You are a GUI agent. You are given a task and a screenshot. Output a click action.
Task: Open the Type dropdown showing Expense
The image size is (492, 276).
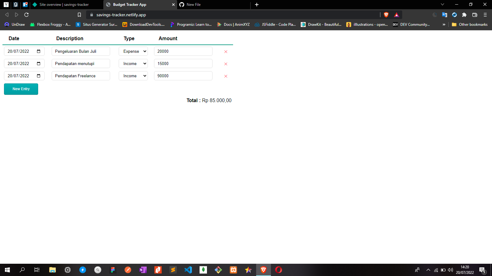pos(133,51)
